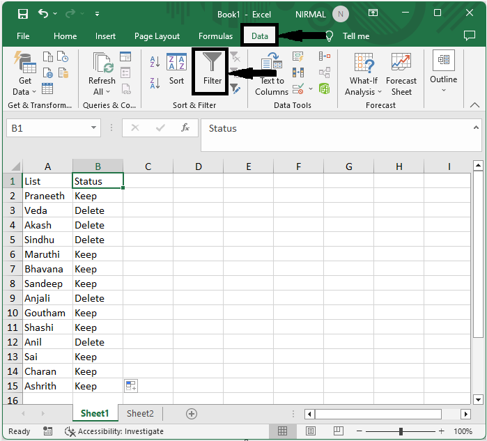Open Manage Data Model icon
Image resolution: width=487 pixels, height=441 pixels.
(x=324, y=88)
